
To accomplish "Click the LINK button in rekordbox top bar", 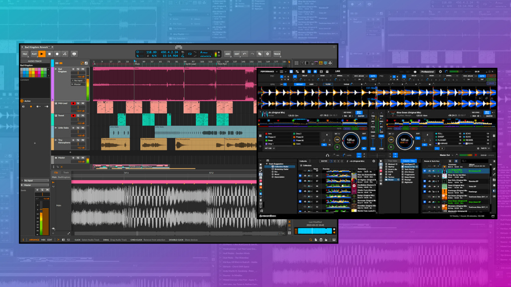I will coord(338,71).
